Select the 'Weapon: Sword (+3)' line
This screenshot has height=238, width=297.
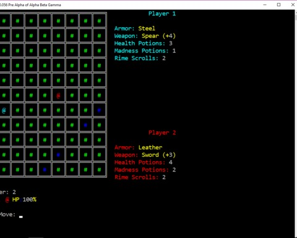145,155
